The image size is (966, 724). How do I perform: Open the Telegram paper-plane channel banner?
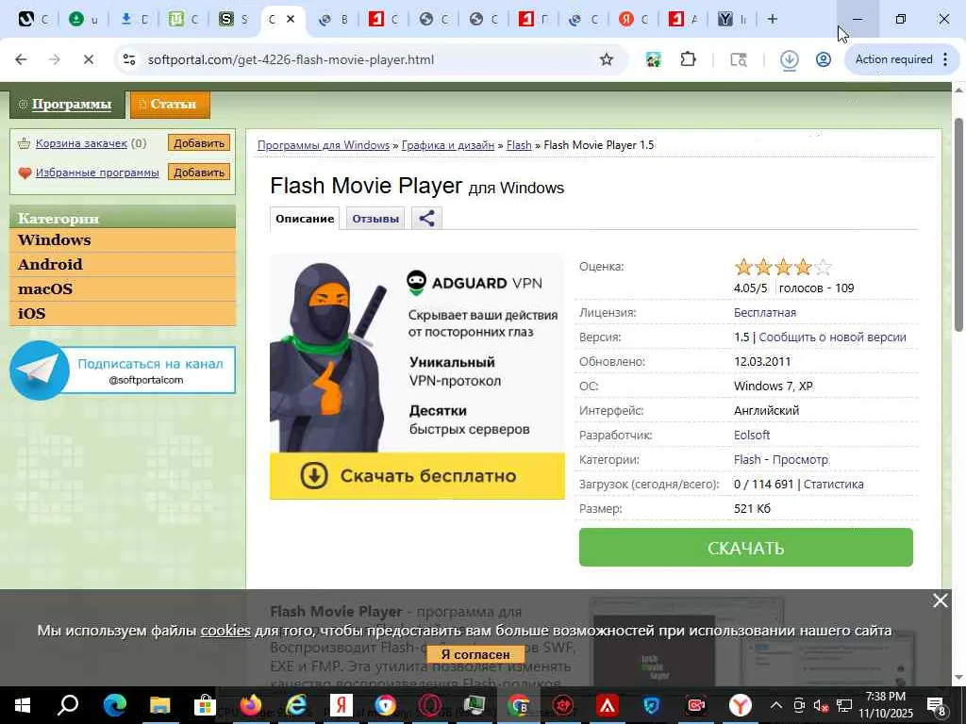(x=123, y=370)
